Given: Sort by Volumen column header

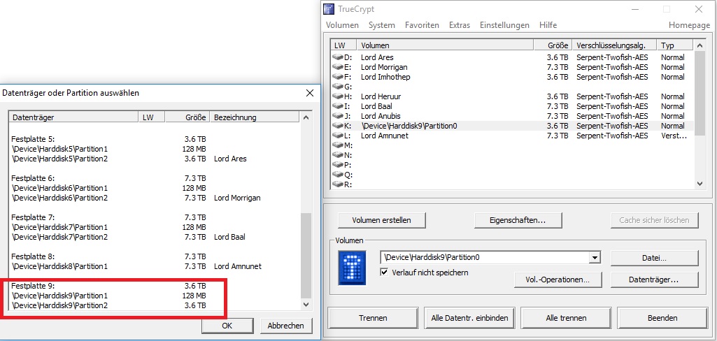Looking at the screenshot, I should tap(446, 45).
